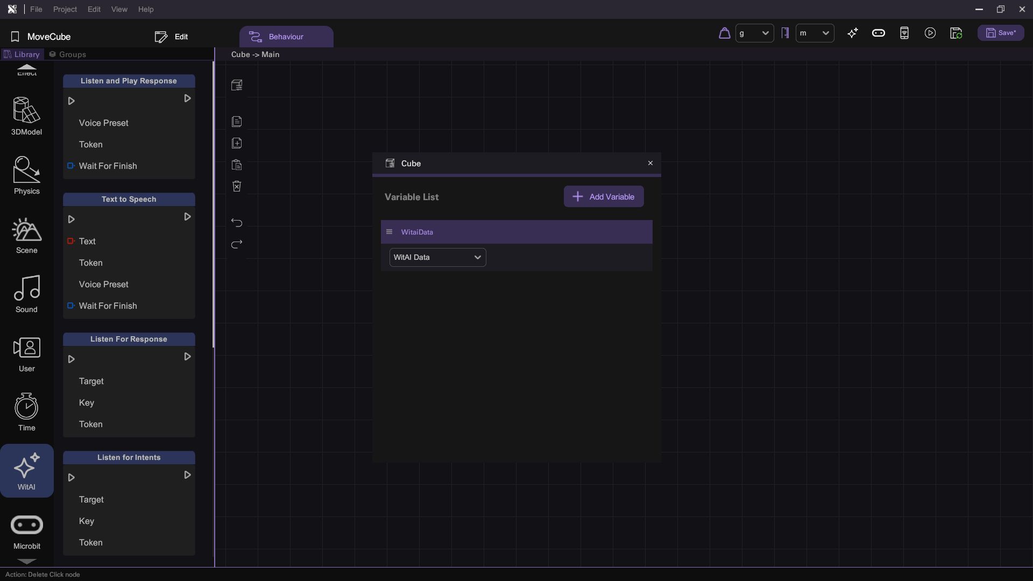Open the WitAI sparkle icon in top toolbar
1033x581 pixels.
click(x=852, y=33)
